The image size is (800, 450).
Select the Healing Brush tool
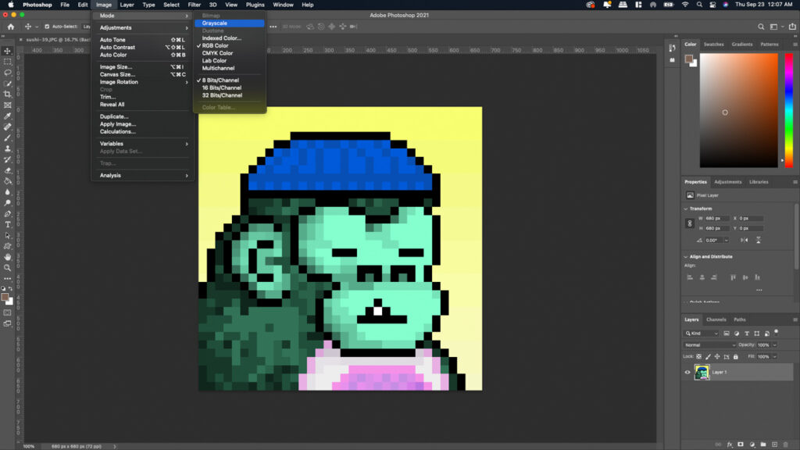click(x=8, y=127)
